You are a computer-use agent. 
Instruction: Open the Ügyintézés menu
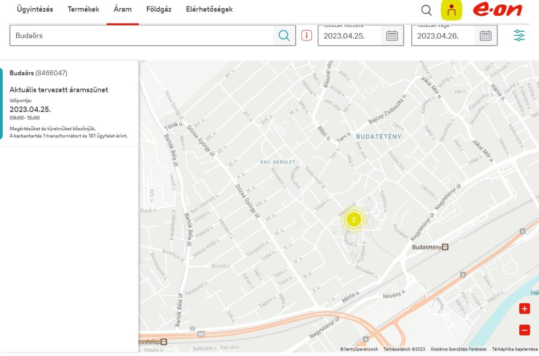point(35,9)
